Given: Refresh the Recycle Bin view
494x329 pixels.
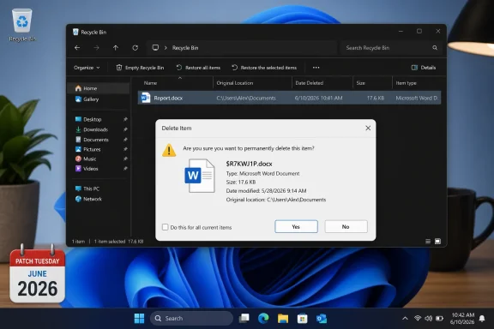Looking at the screenshot, I should tap(136, 48).
